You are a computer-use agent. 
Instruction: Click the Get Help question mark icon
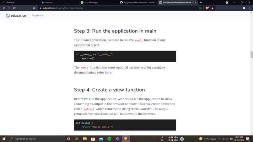click(182, 139)
